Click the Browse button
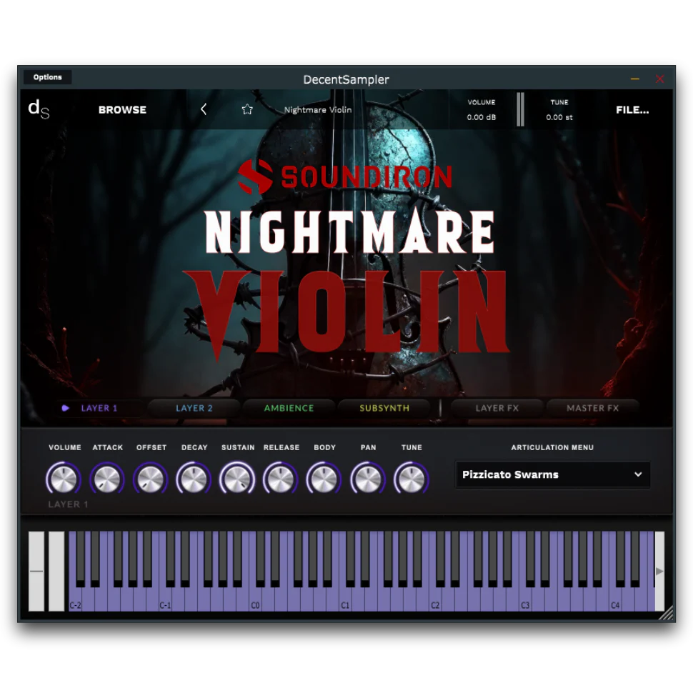This screenshot has width=693, height=693. pyautogui.click(x=121, y=109)
